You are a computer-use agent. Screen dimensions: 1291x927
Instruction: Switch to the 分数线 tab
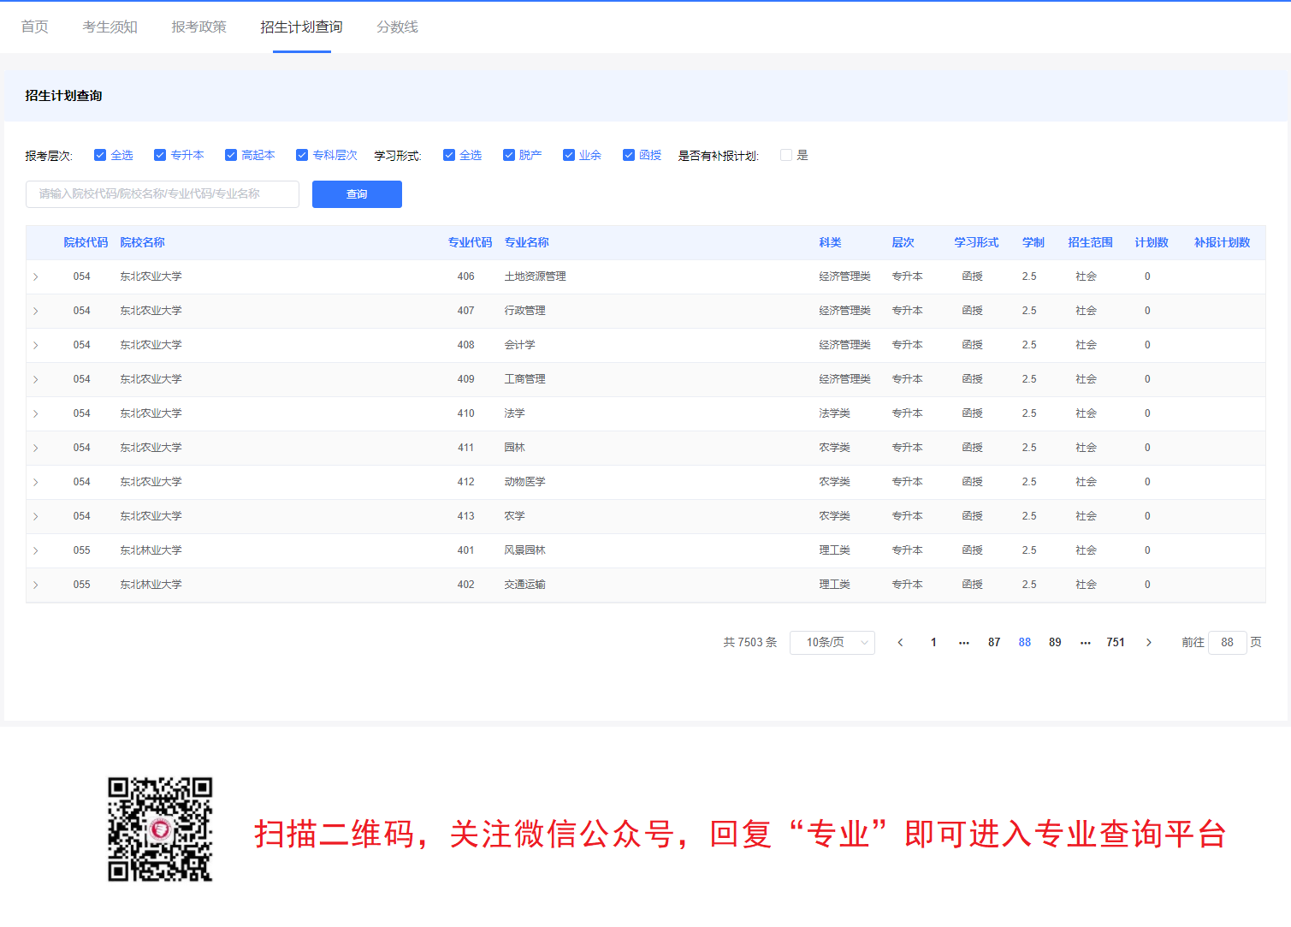click(397, 27)
